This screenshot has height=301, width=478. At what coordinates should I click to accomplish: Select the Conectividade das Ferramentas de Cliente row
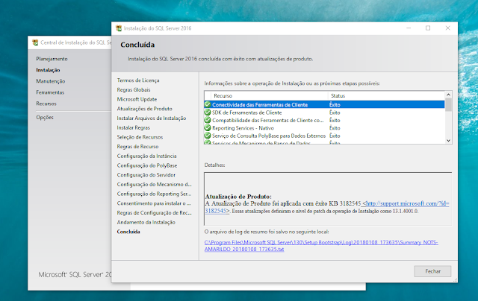324,104
